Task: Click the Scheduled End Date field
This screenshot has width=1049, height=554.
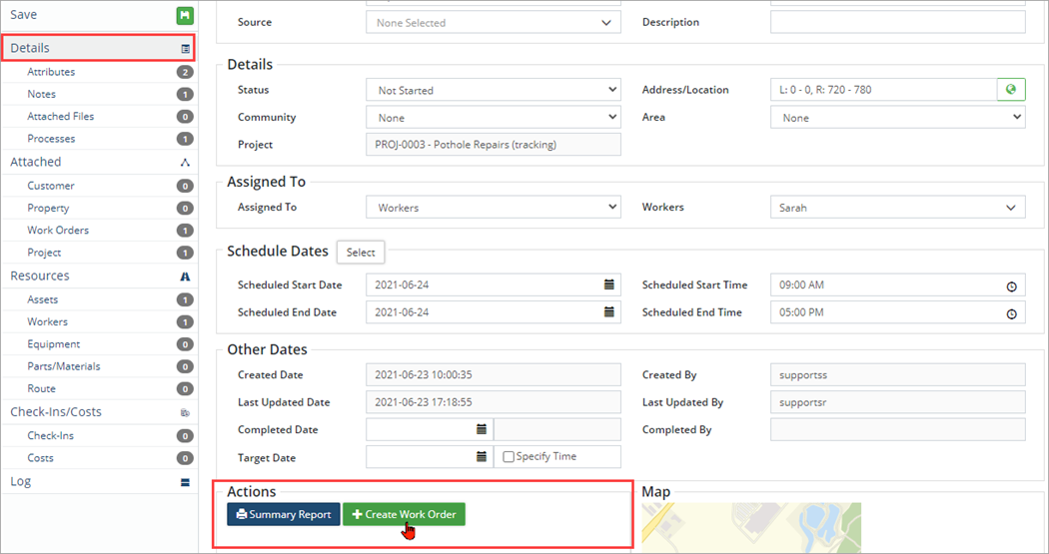Action: [x=494, y=312]
